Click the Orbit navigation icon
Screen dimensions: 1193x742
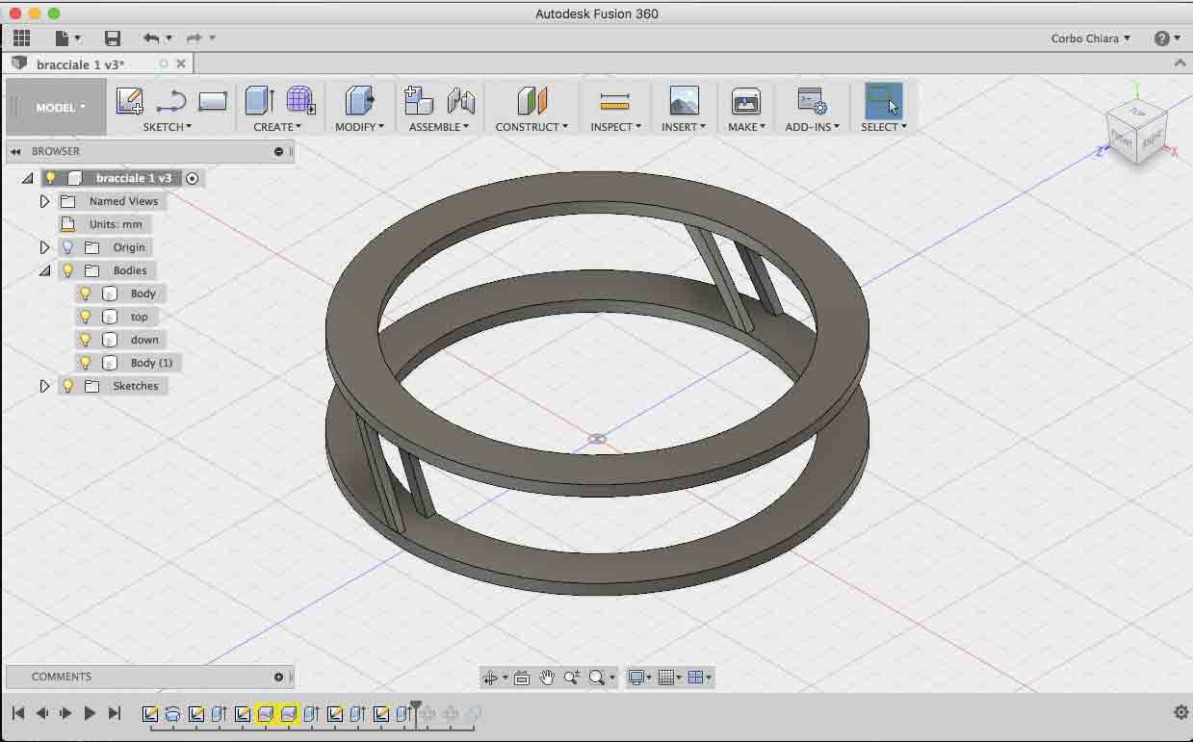(x=490, y=678)
